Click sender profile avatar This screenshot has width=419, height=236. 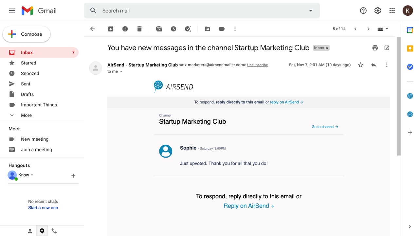(96, 68)
